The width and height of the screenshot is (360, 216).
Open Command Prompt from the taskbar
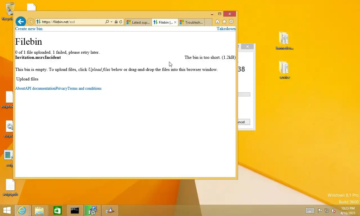(75, 210)
